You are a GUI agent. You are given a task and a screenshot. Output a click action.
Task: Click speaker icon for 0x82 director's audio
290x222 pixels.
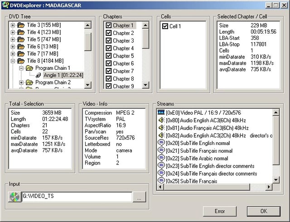[x=161, y=135]
